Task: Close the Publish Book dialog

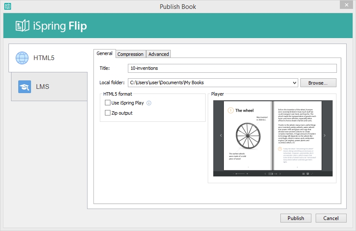Action: click(x=346, y=5)
